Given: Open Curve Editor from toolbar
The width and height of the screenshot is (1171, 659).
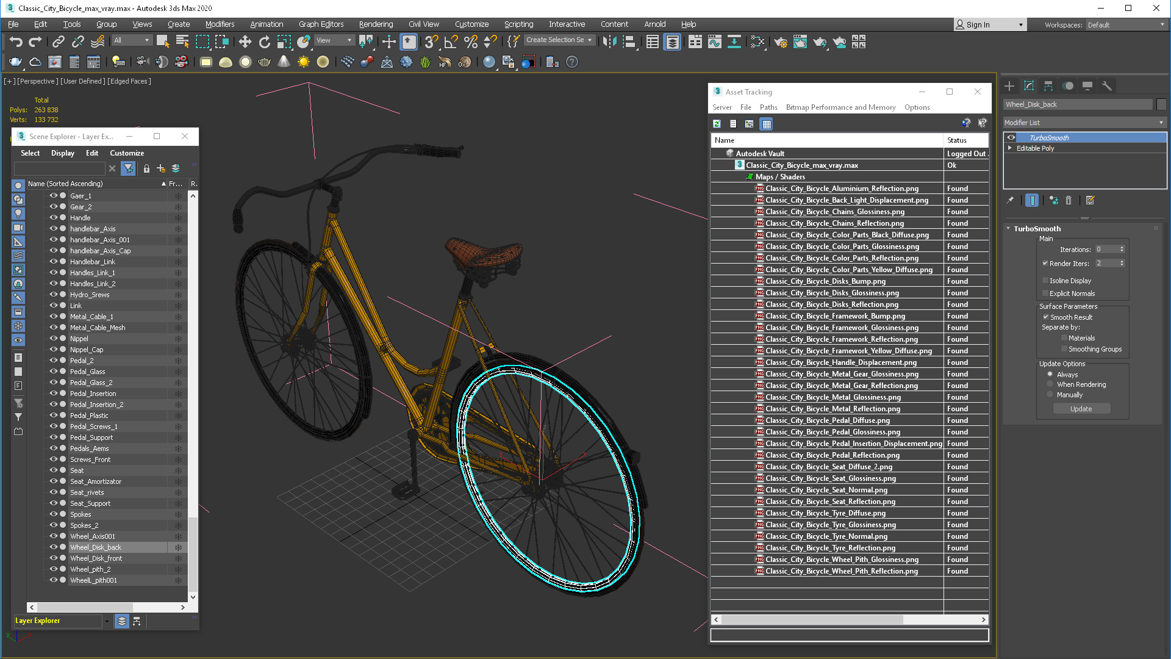Looking at the screenshot, I should point(715,41).
